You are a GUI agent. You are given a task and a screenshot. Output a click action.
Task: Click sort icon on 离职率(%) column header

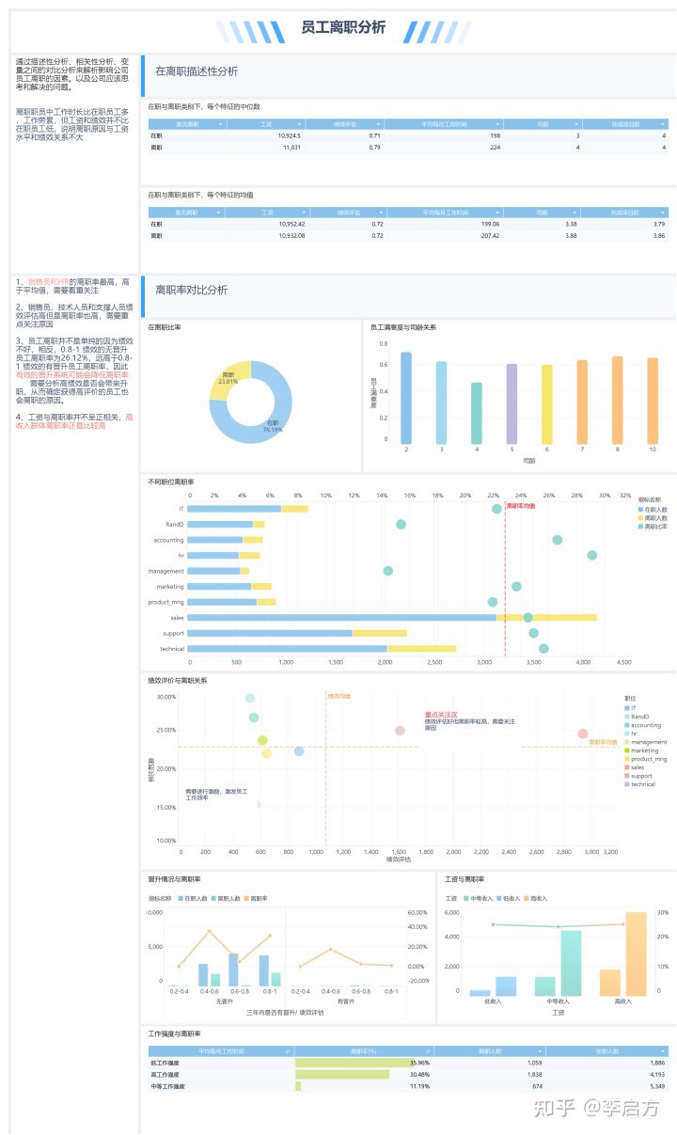coord(428,1050)
